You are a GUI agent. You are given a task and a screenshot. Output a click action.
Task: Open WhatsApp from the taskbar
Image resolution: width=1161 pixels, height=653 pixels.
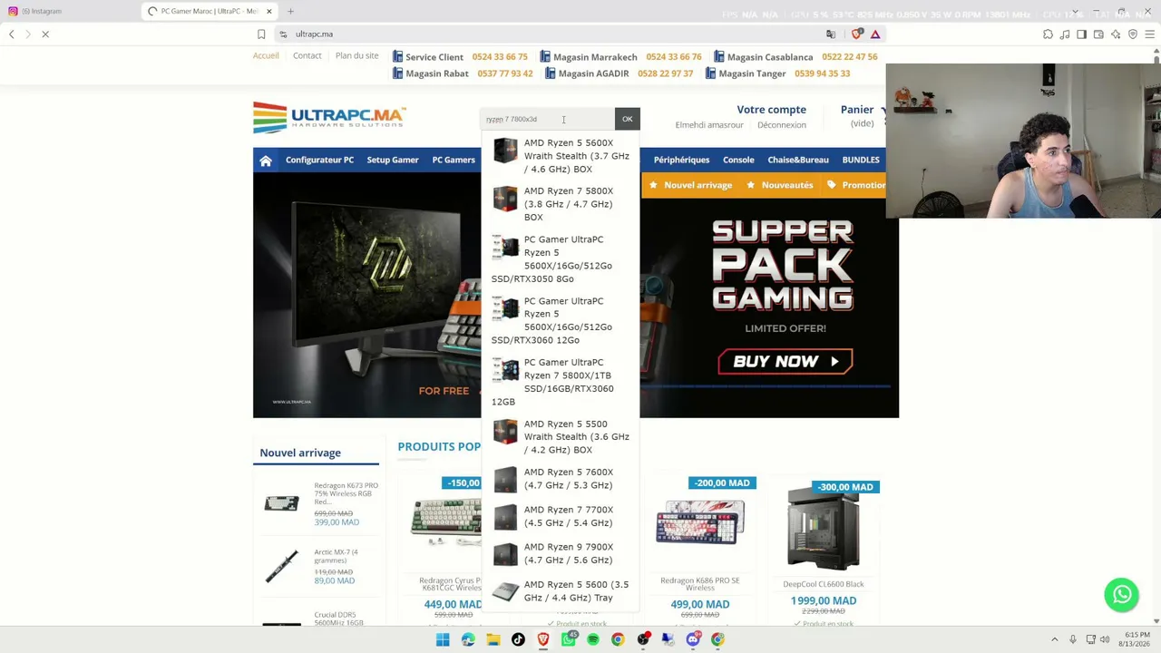pyautogui.click(x=569, y=639)
